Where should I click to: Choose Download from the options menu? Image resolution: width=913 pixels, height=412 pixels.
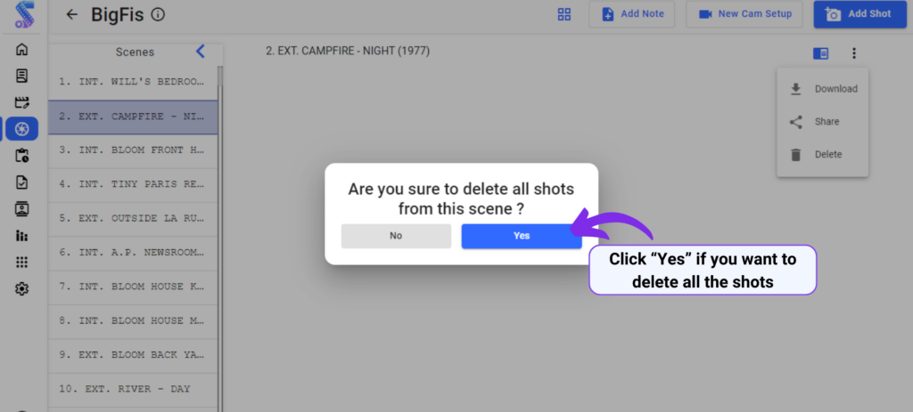pyautogui.click(x=822, y=89)
